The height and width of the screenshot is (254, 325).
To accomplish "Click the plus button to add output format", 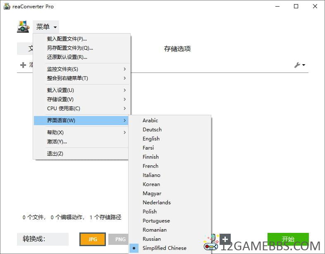I will click(225, 239).
